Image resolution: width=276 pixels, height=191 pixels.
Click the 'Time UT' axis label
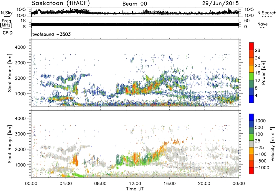pos(135,189)
